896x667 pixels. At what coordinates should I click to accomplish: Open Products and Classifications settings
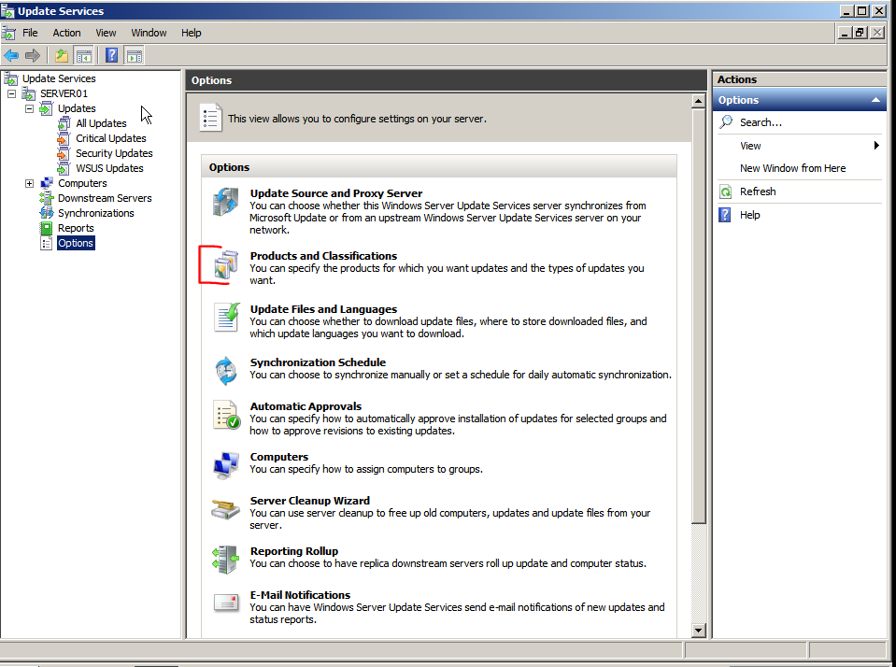[x=323, y=255]
